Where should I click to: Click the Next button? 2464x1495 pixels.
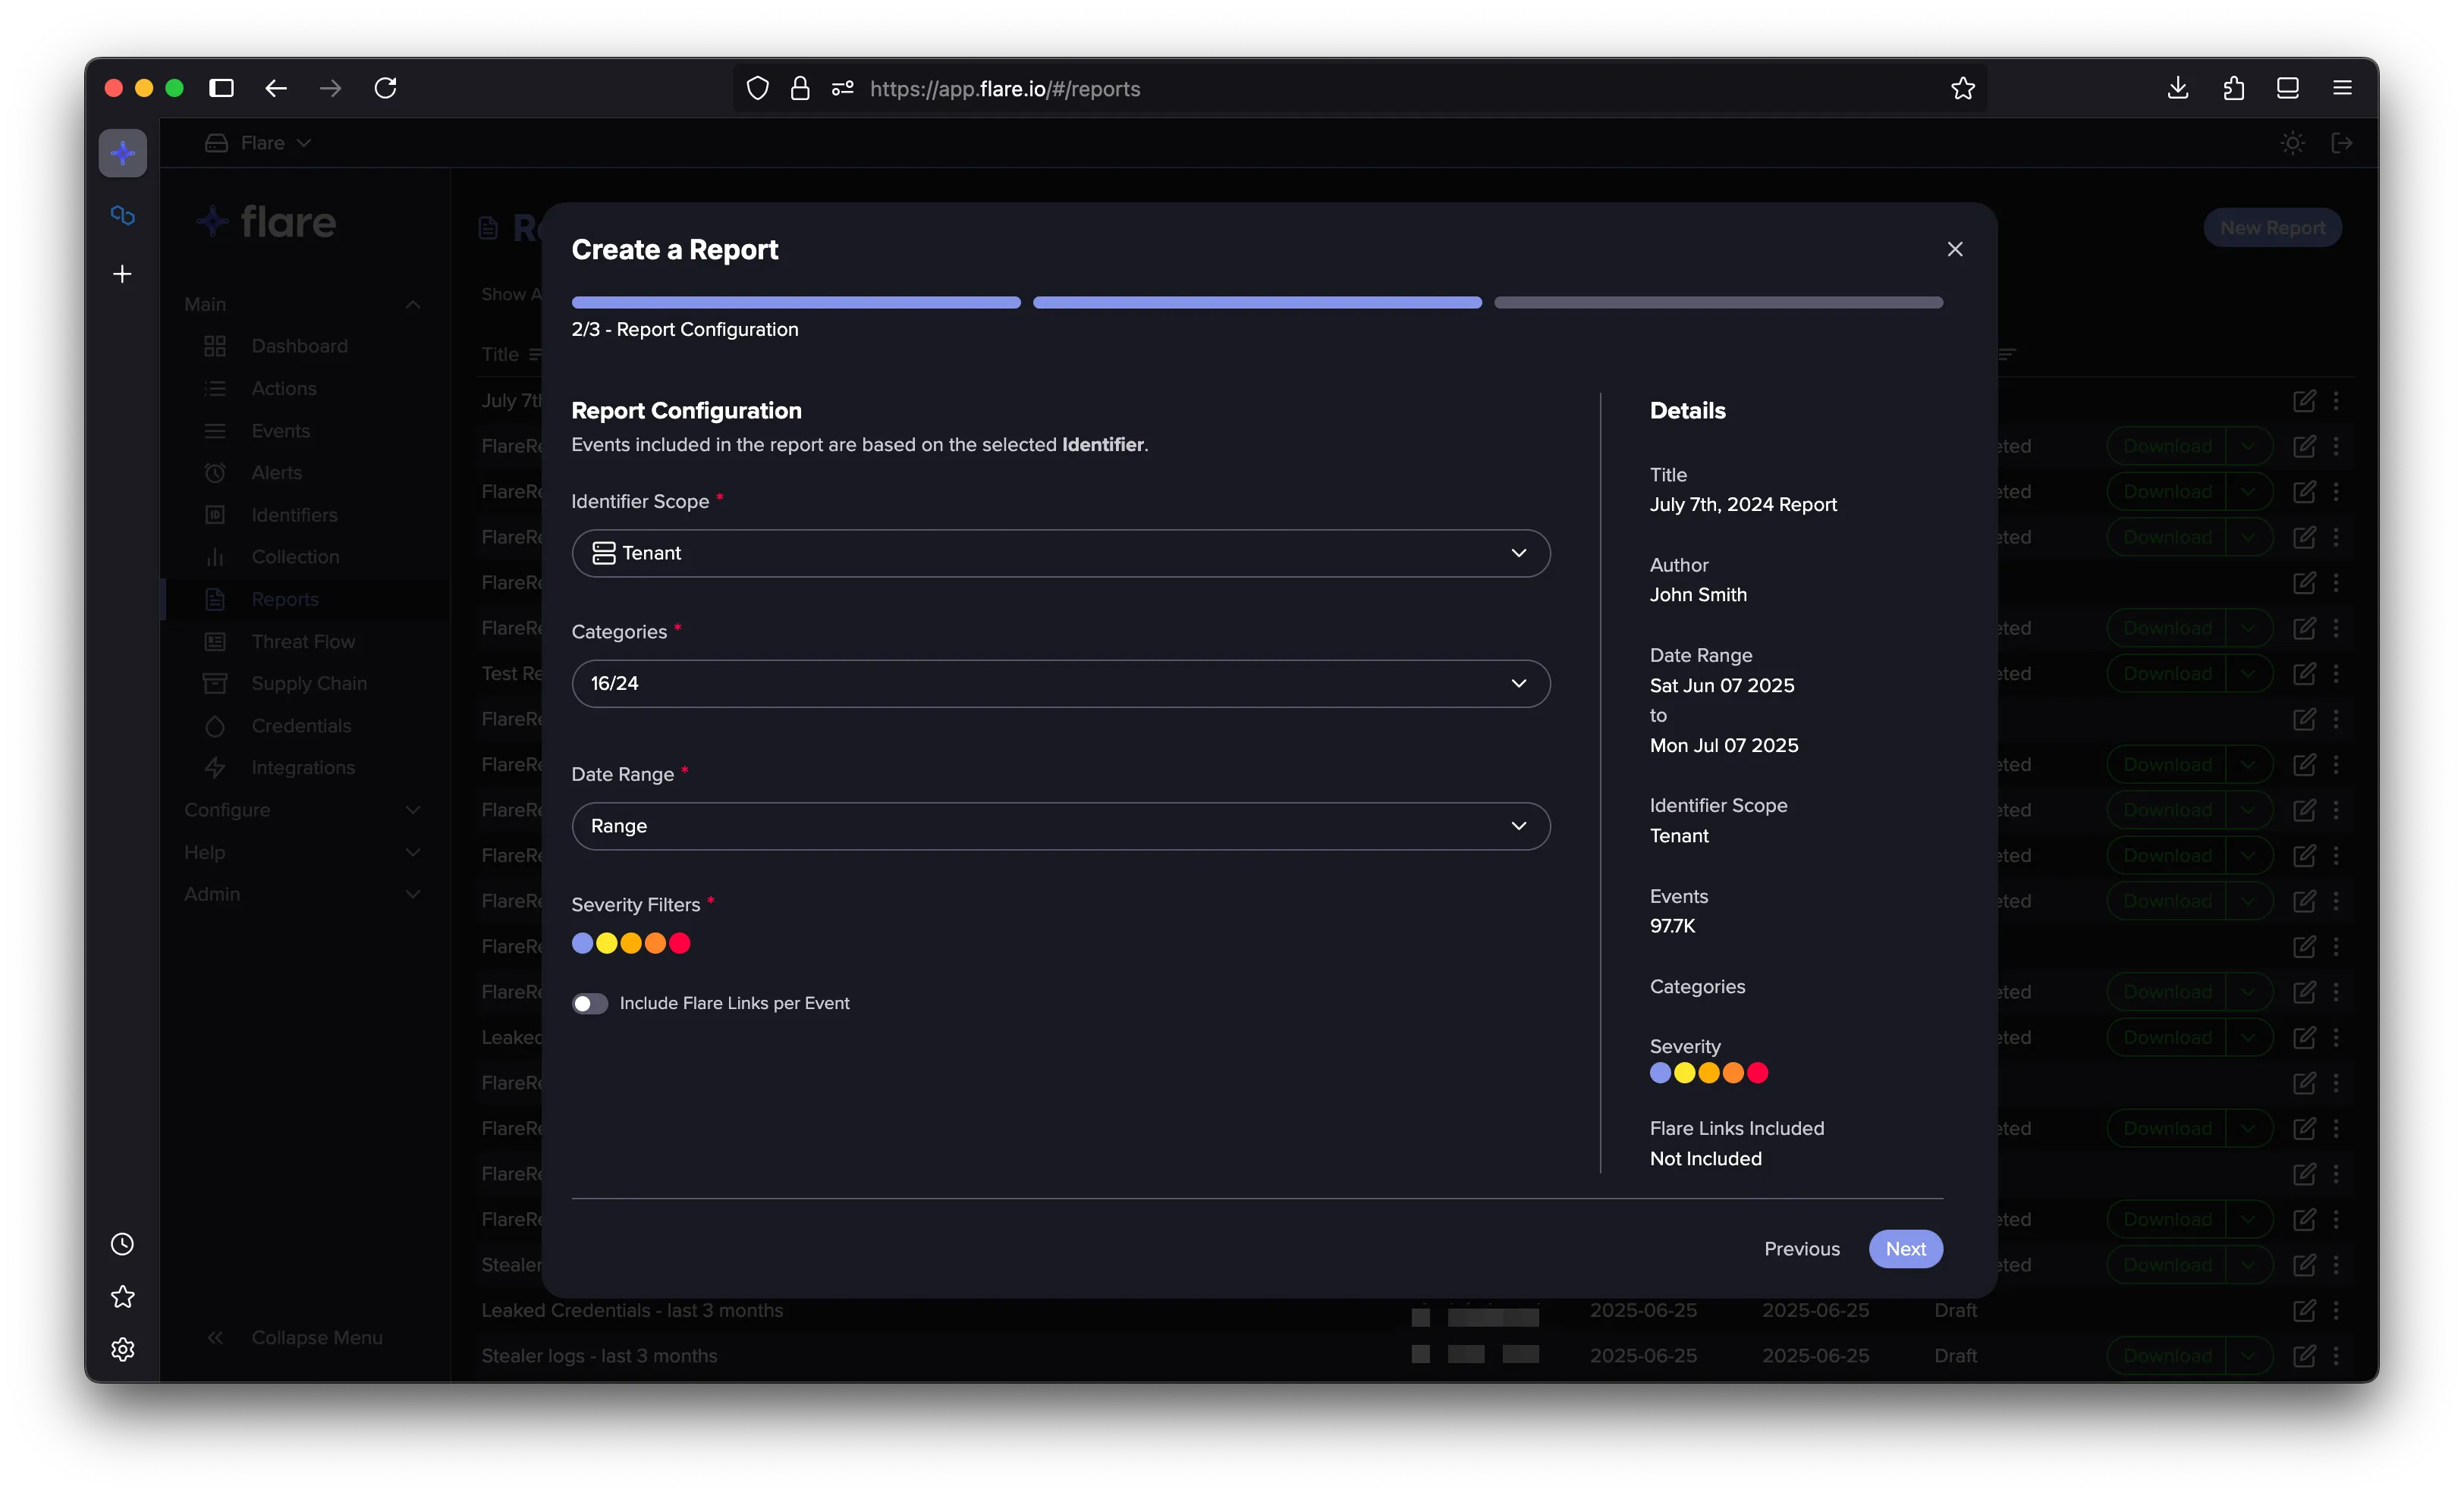(x=1905, y=1248)
